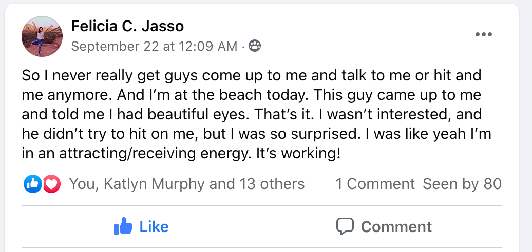View the Seen by 80 list
Viewport: 532px width, 252px height.
tap(462, 184)
